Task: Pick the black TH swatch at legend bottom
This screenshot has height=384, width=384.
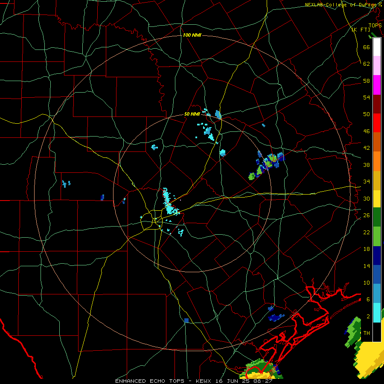Action: [377, 332]
